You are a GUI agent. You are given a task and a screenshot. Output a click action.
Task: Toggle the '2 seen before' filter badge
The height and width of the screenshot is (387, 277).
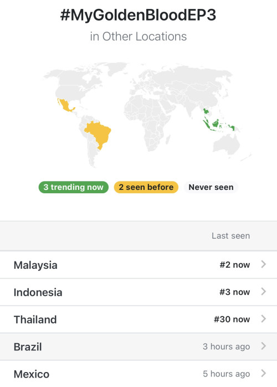click(x=146, y=187)
